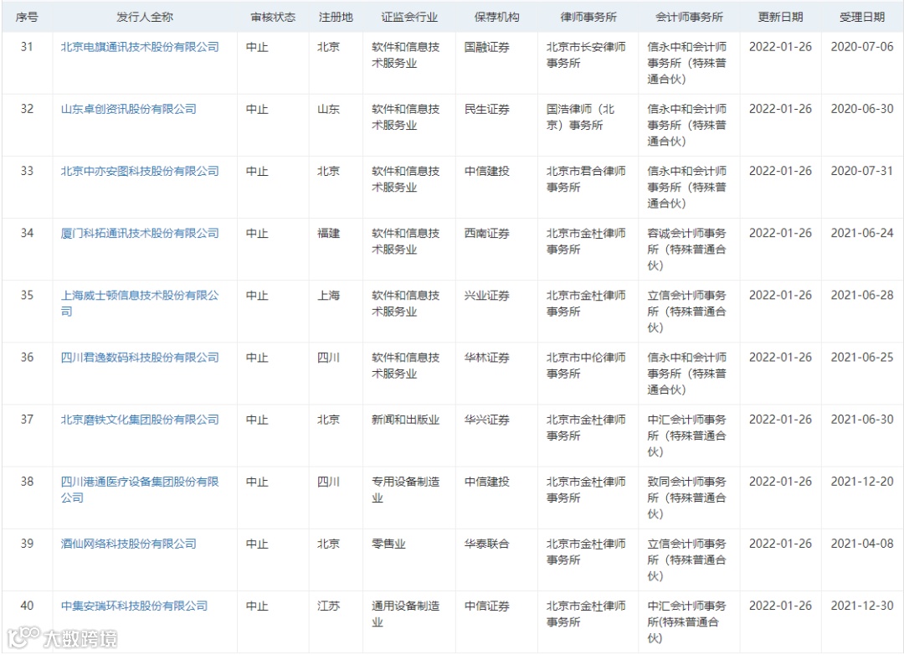Viewport: 904px width, 655px height.
Task: Open 中集安瑞环科技股份有限公司 link
Action: point(134,606)
